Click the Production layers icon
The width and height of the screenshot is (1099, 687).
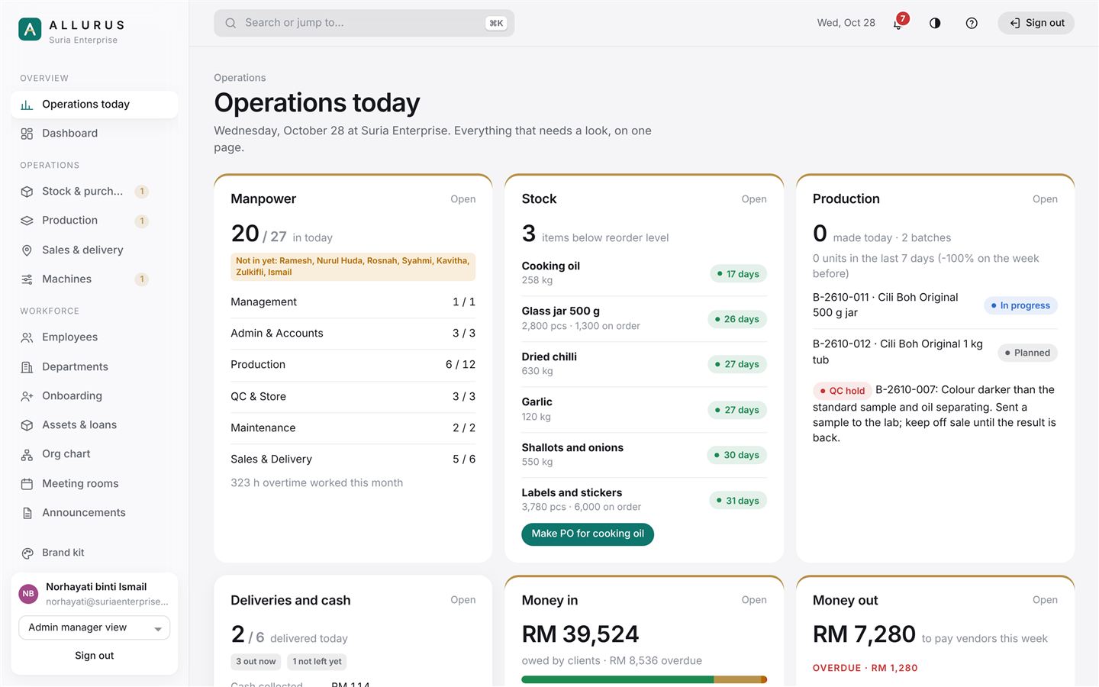(27, 221)
